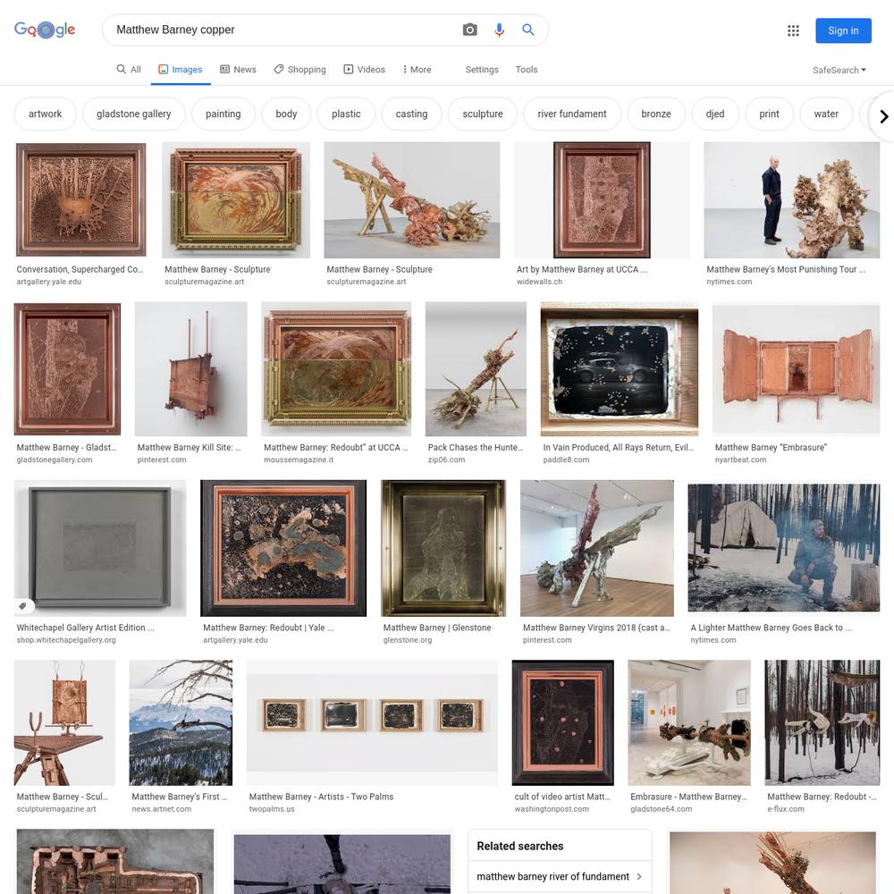The image size is (894, 894).
Task: Open mousse magazine Redoubt at UCCA image
Action: pos(336,369)
